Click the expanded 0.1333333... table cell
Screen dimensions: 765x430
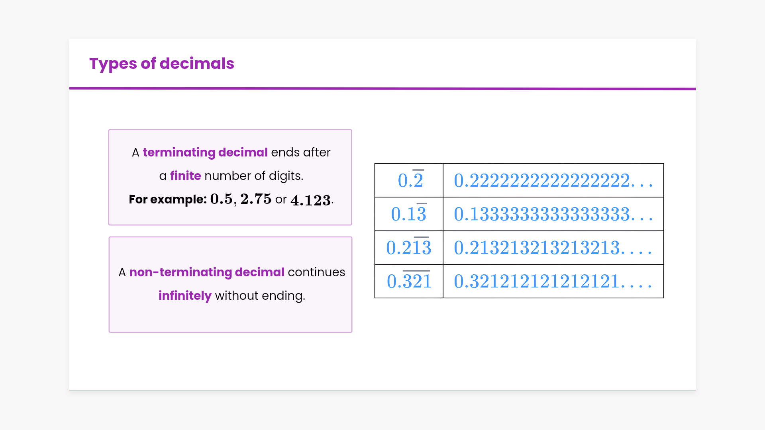[553, 214]
